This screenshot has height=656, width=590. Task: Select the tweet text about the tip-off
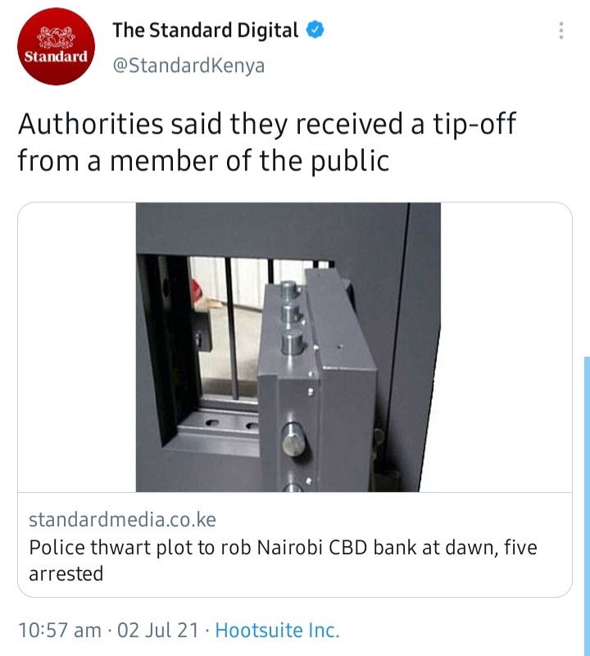pos(267,141)
